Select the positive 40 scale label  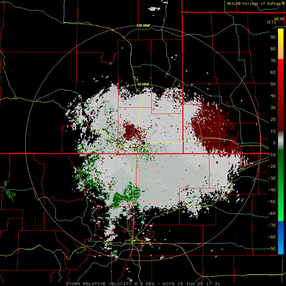click(x=273, y=96)
